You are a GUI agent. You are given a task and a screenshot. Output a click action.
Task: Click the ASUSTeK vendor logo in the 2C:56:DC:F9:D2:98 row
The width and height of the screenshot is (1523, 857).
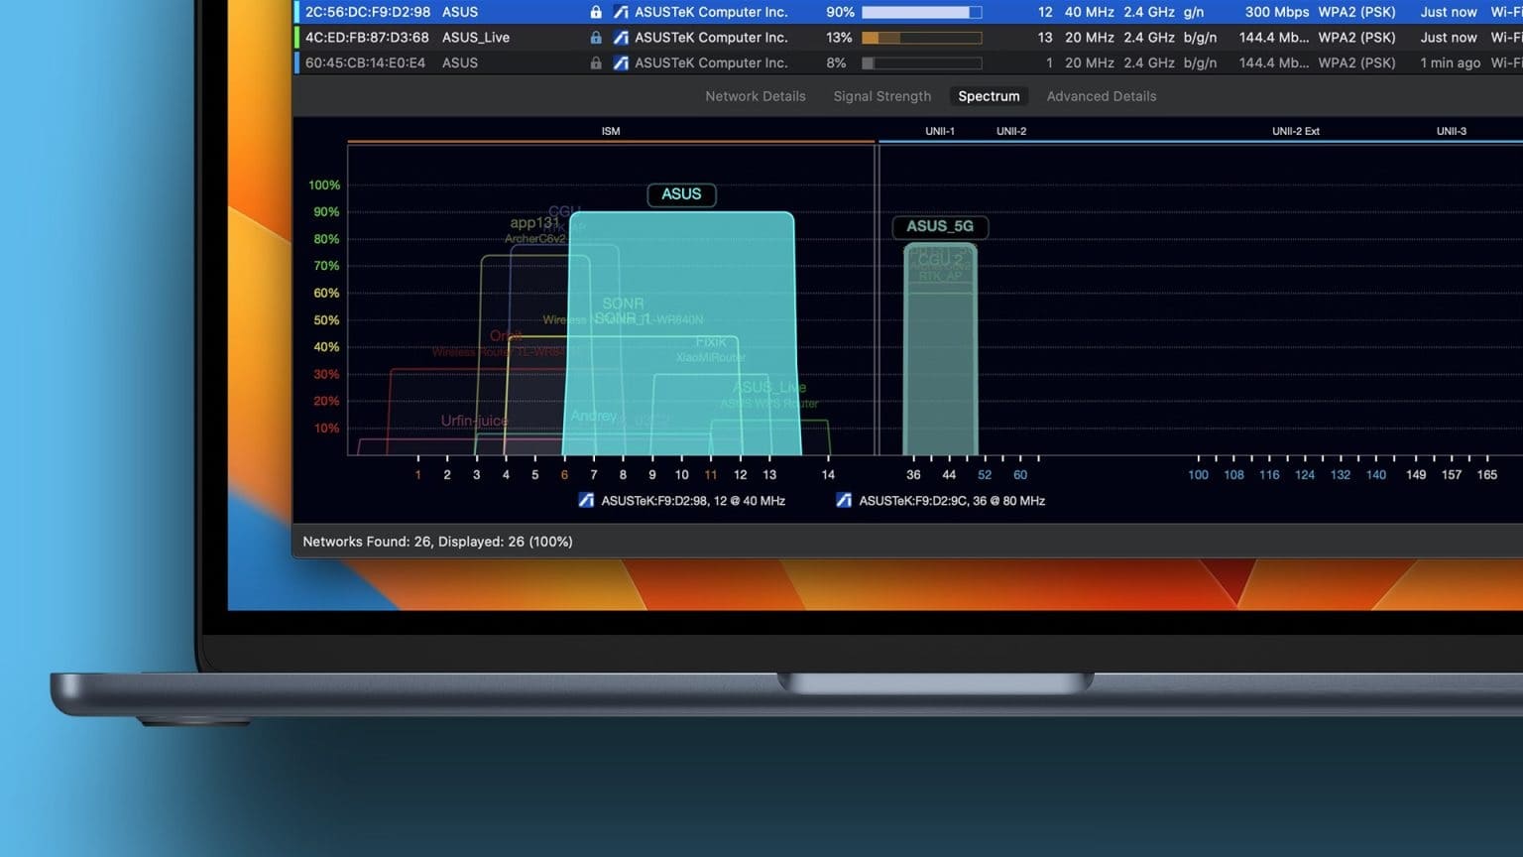click(621, 12)
